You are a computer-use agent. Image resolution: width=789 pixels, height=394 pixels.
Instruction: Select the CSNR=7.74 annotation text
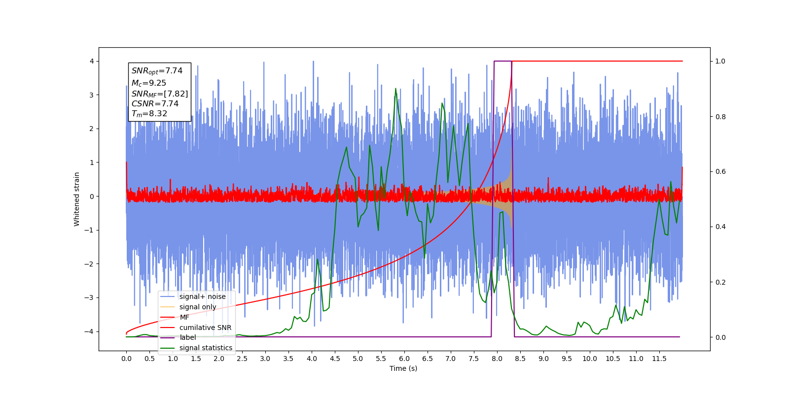(155, 103)
